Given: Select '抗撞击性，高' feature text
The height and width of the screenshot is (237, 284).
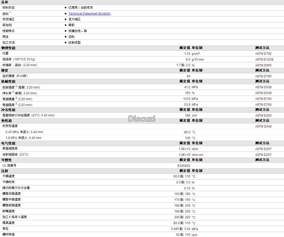Looking at the screenshot, I should pyautogui.click(x=77, y=31).
